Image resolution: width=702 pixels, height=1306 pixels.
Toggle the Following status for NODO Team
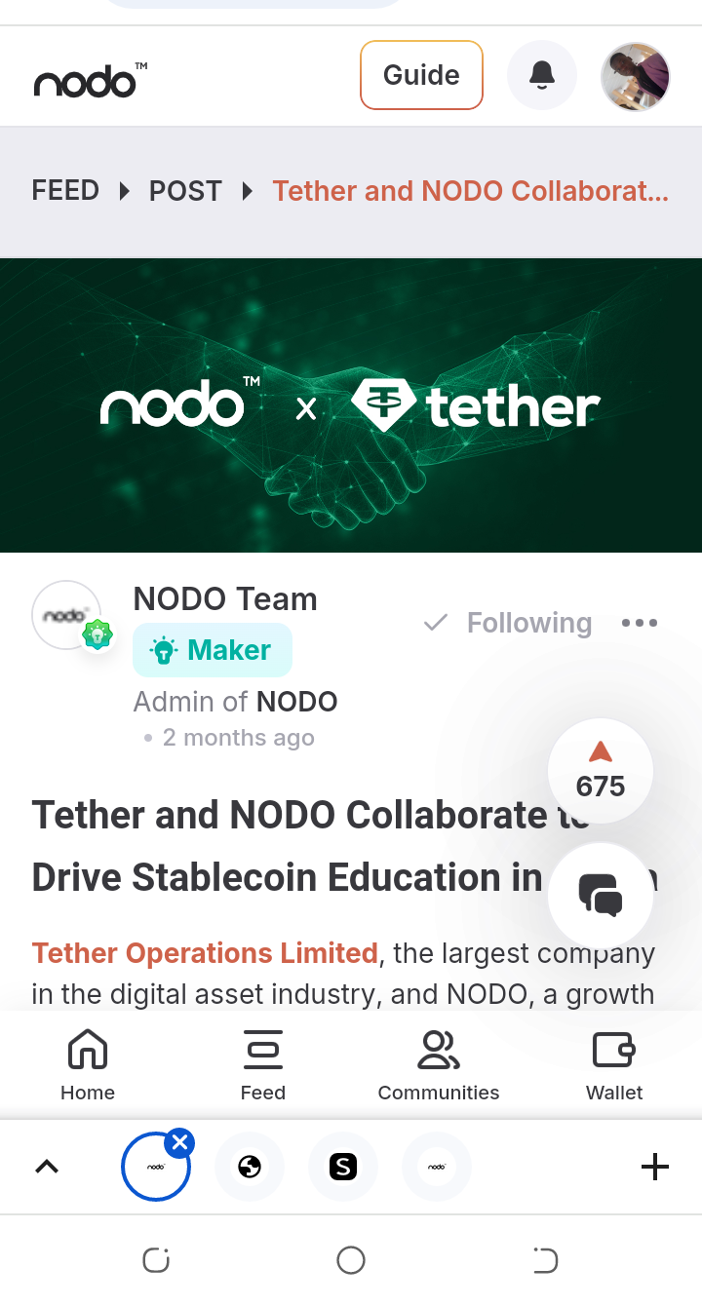pyautogui.click(x=508, y=623)
